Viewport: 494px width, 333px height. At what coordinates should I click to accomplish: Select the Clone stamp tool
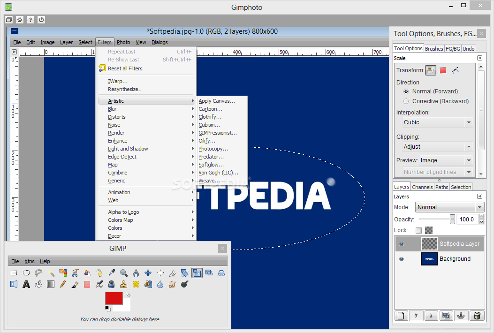pos(124,285)
